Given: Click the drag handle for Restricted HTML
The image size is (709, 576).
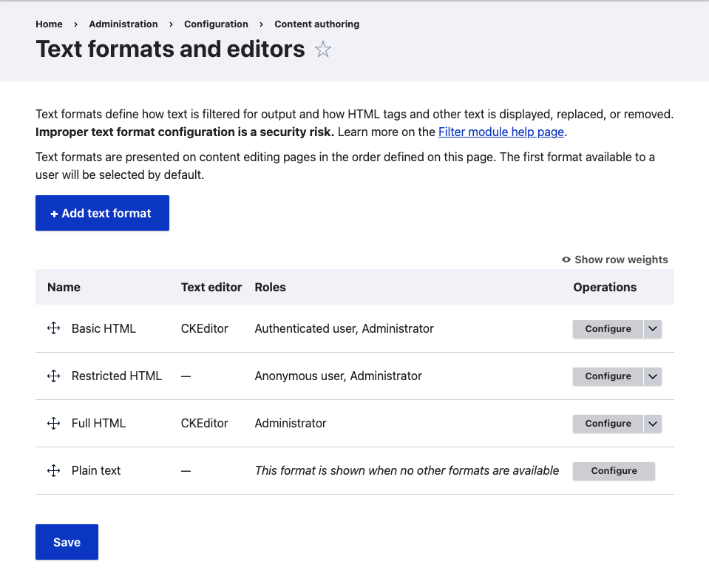Looking at the screenshot, I should click(x=53, y=376).
